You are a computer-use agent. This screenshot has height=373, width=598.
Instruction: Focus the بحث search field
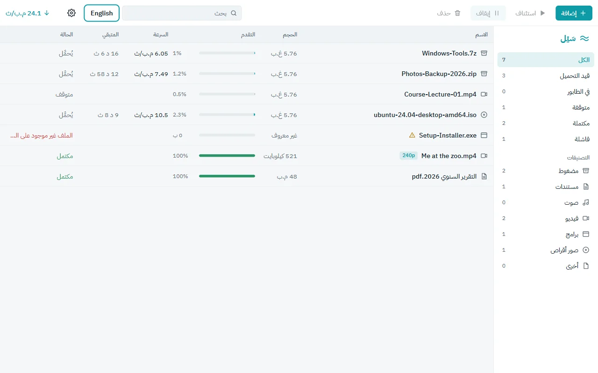182,13
